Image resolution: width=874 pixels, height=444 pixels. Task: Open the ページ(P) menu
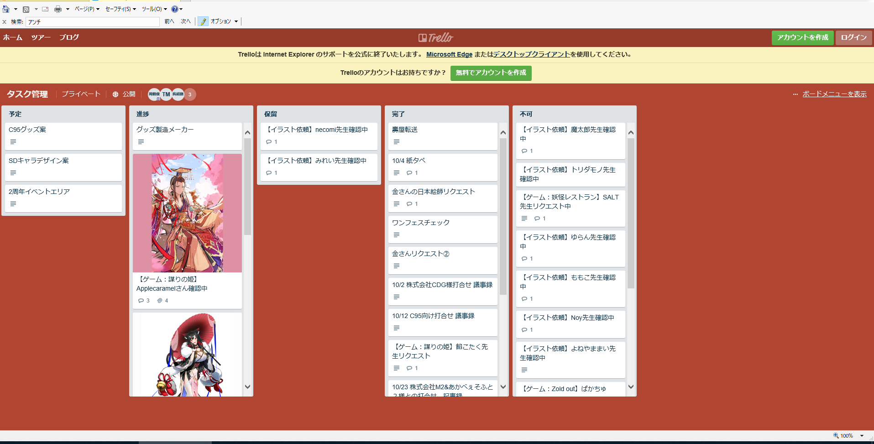click(x=87, y=9)
